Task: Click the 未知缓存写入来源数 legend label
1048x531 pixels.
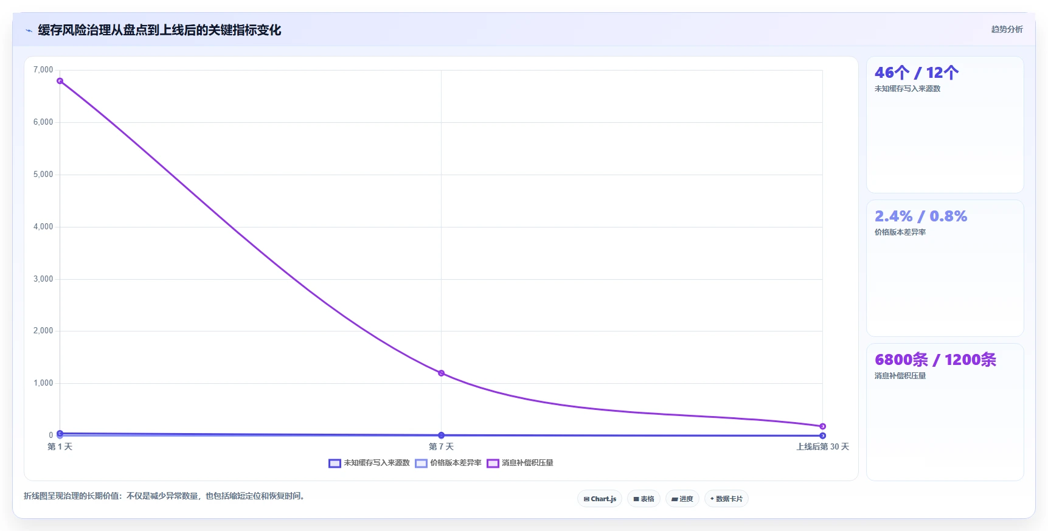Action: tap(377, 463)
